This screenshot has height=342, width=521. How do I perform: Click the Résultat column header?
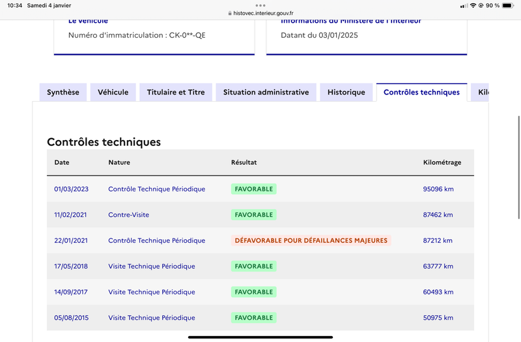244,162
